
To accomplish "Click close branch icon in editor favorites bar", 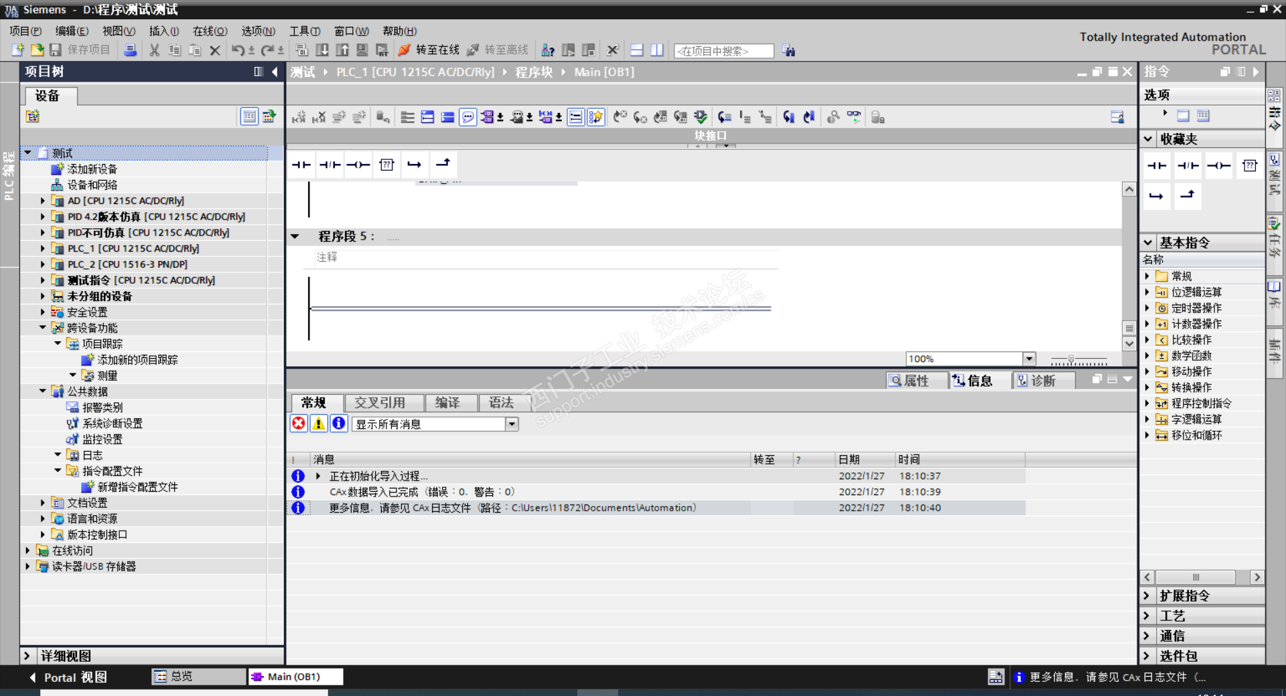I will coord(443,165).
